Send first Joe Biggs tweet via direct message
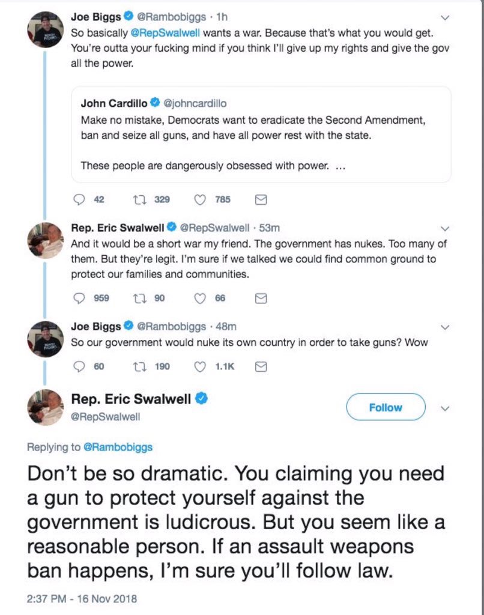Screen dimensions: 484x615 click(x=261, y=200)
